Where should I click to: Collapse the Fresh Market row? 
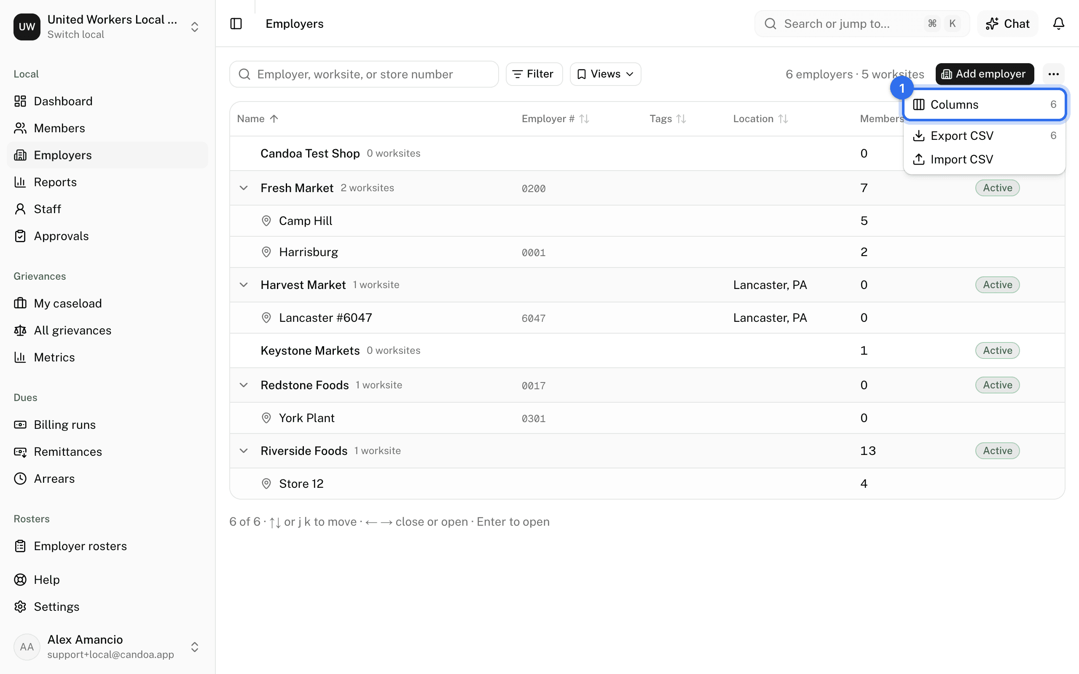tap(244, 188)
